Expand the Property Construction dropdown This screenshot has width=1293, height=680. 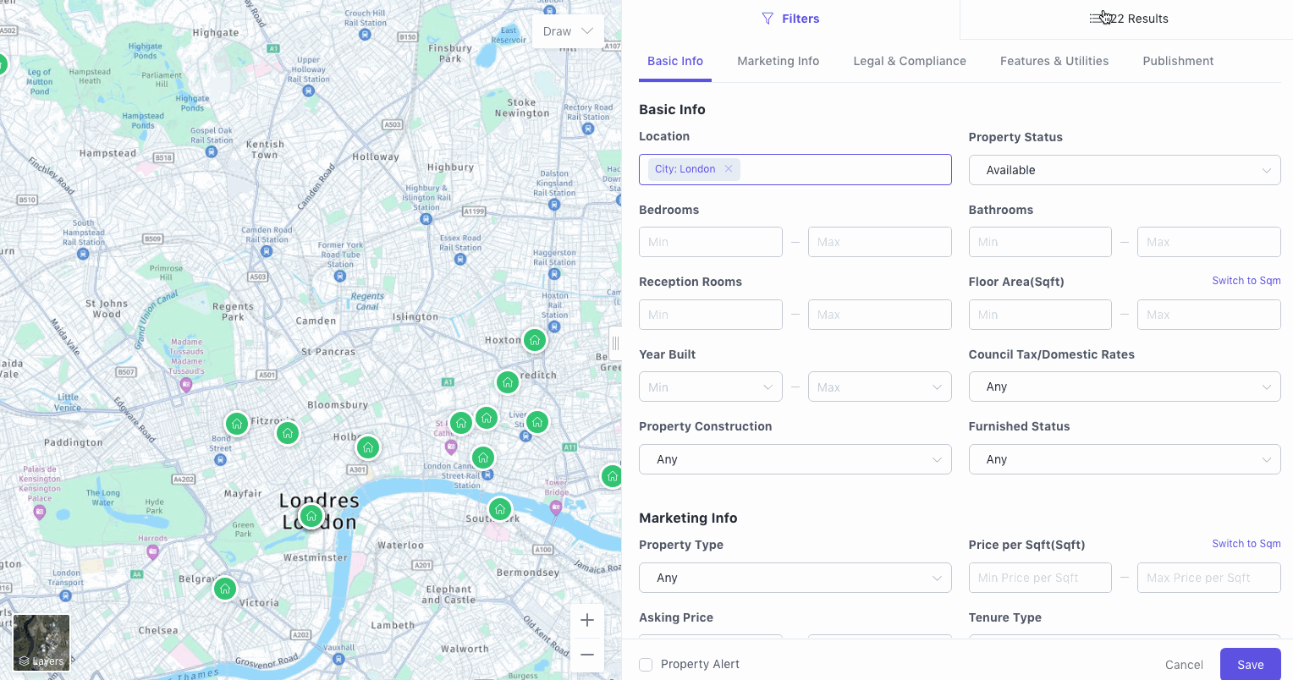click(795, 459)
